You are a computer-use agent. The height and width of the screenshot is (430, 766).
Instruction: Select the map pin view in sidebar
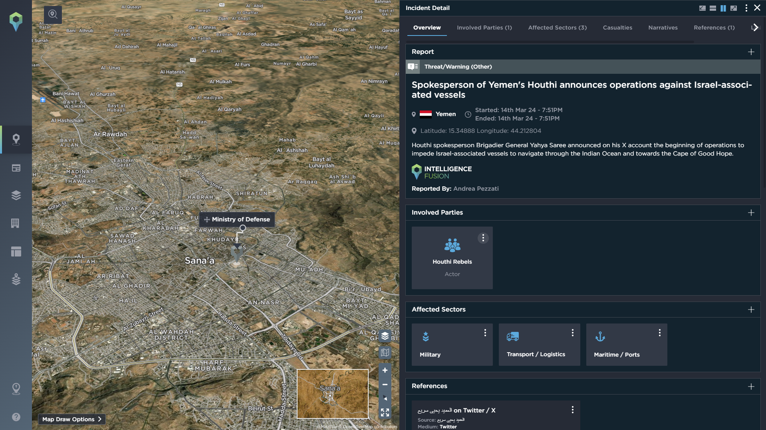pyautogui.click(x=16, y=140)
